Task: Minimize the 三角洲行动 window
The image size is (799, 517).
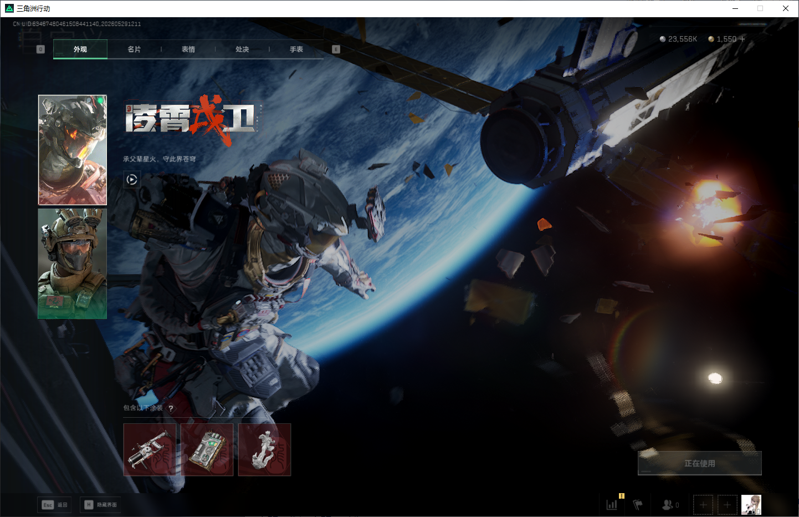Action: click(735, 8)
